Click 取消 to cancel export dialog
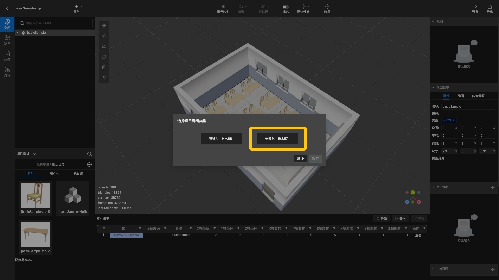This screenshot has width=499, height=280. 301,159
